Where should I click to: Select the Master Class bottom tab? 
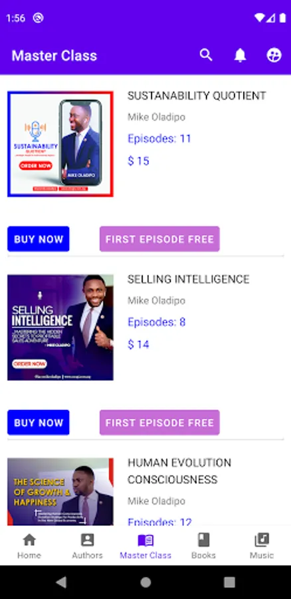point(145,546)
